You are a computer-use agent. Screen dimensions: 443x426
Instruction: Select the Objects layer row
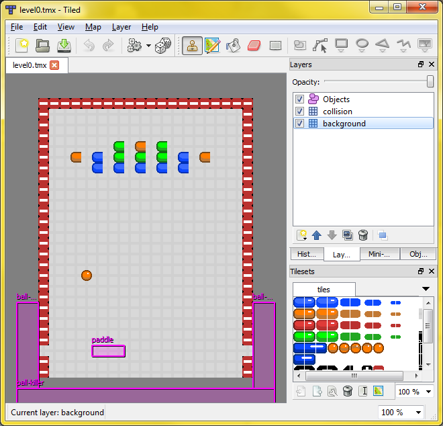point(363,99)
